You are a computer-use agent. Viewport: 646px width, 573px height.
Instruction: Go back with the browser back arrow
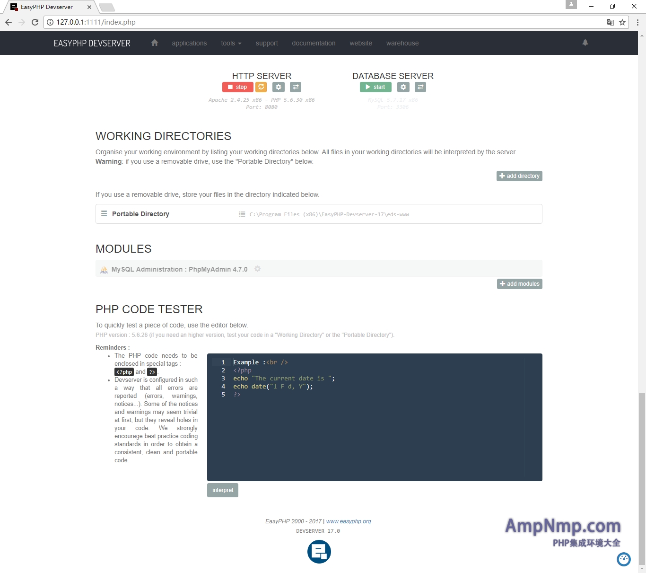(9, 22)
